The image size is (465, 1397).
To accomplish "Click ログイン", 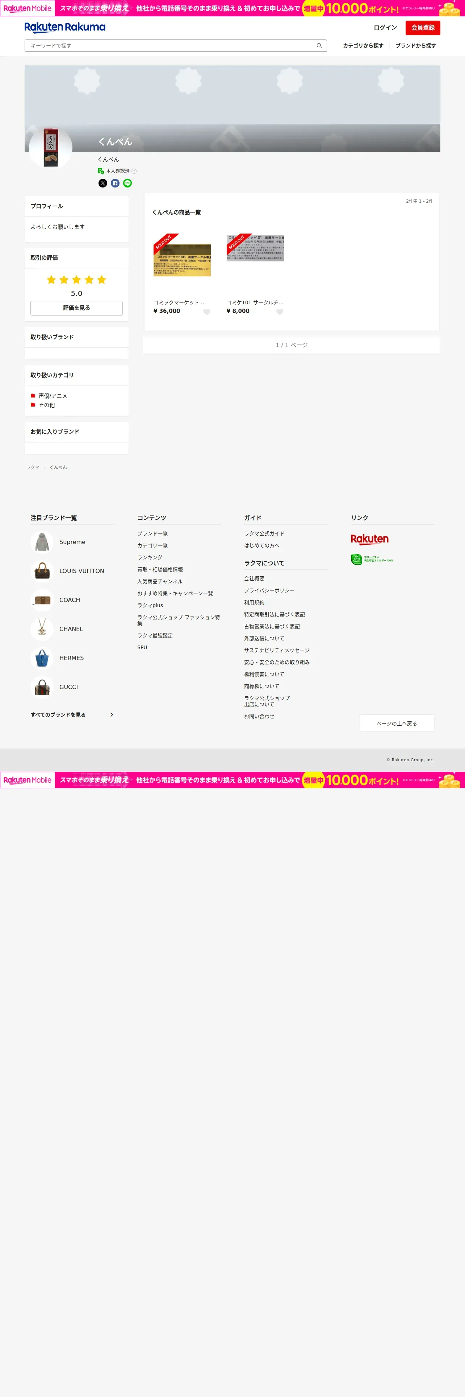I will [x=385, y=28].
